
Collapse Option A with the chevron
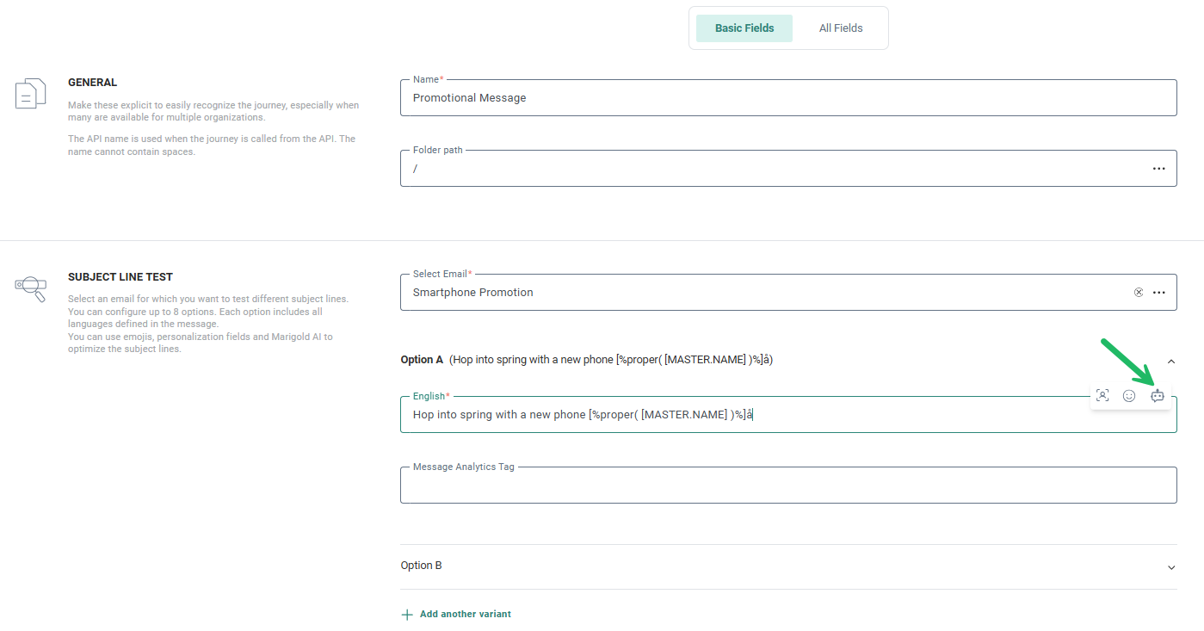tap(1170, 361)
